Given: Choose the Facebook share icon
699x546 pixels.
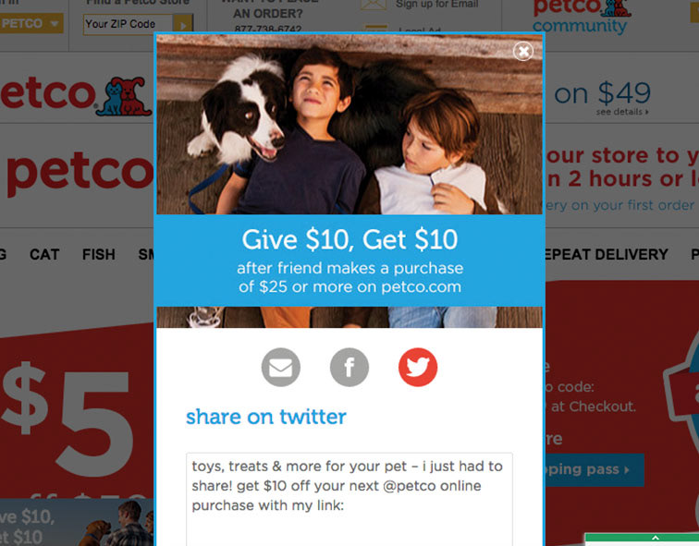Looking at the screenshot, I should click(349, 368).
